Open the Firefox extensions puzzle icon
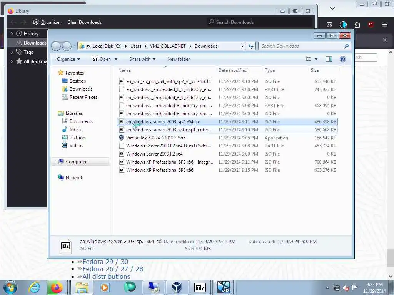This screenshot has width=394, height=295. click(x=357, y=25)
